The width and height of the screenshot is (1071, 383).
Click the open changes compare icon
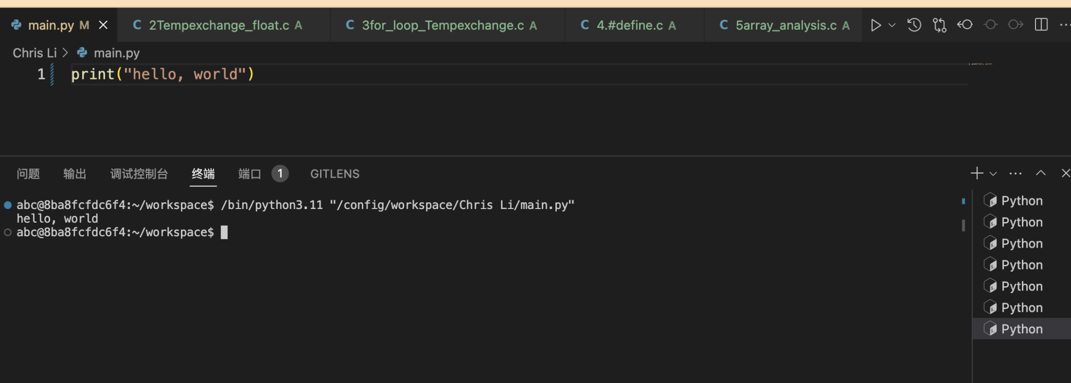[x=940, y=25]
